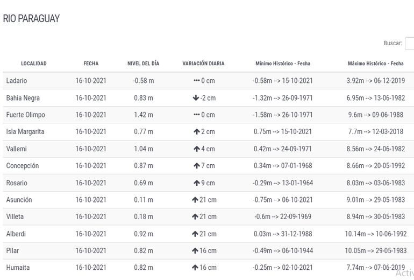This screenshot has width=414, height=280.
Task: Sort by Mínimo Histórico - Fecha header
Action: pos(283,64)
